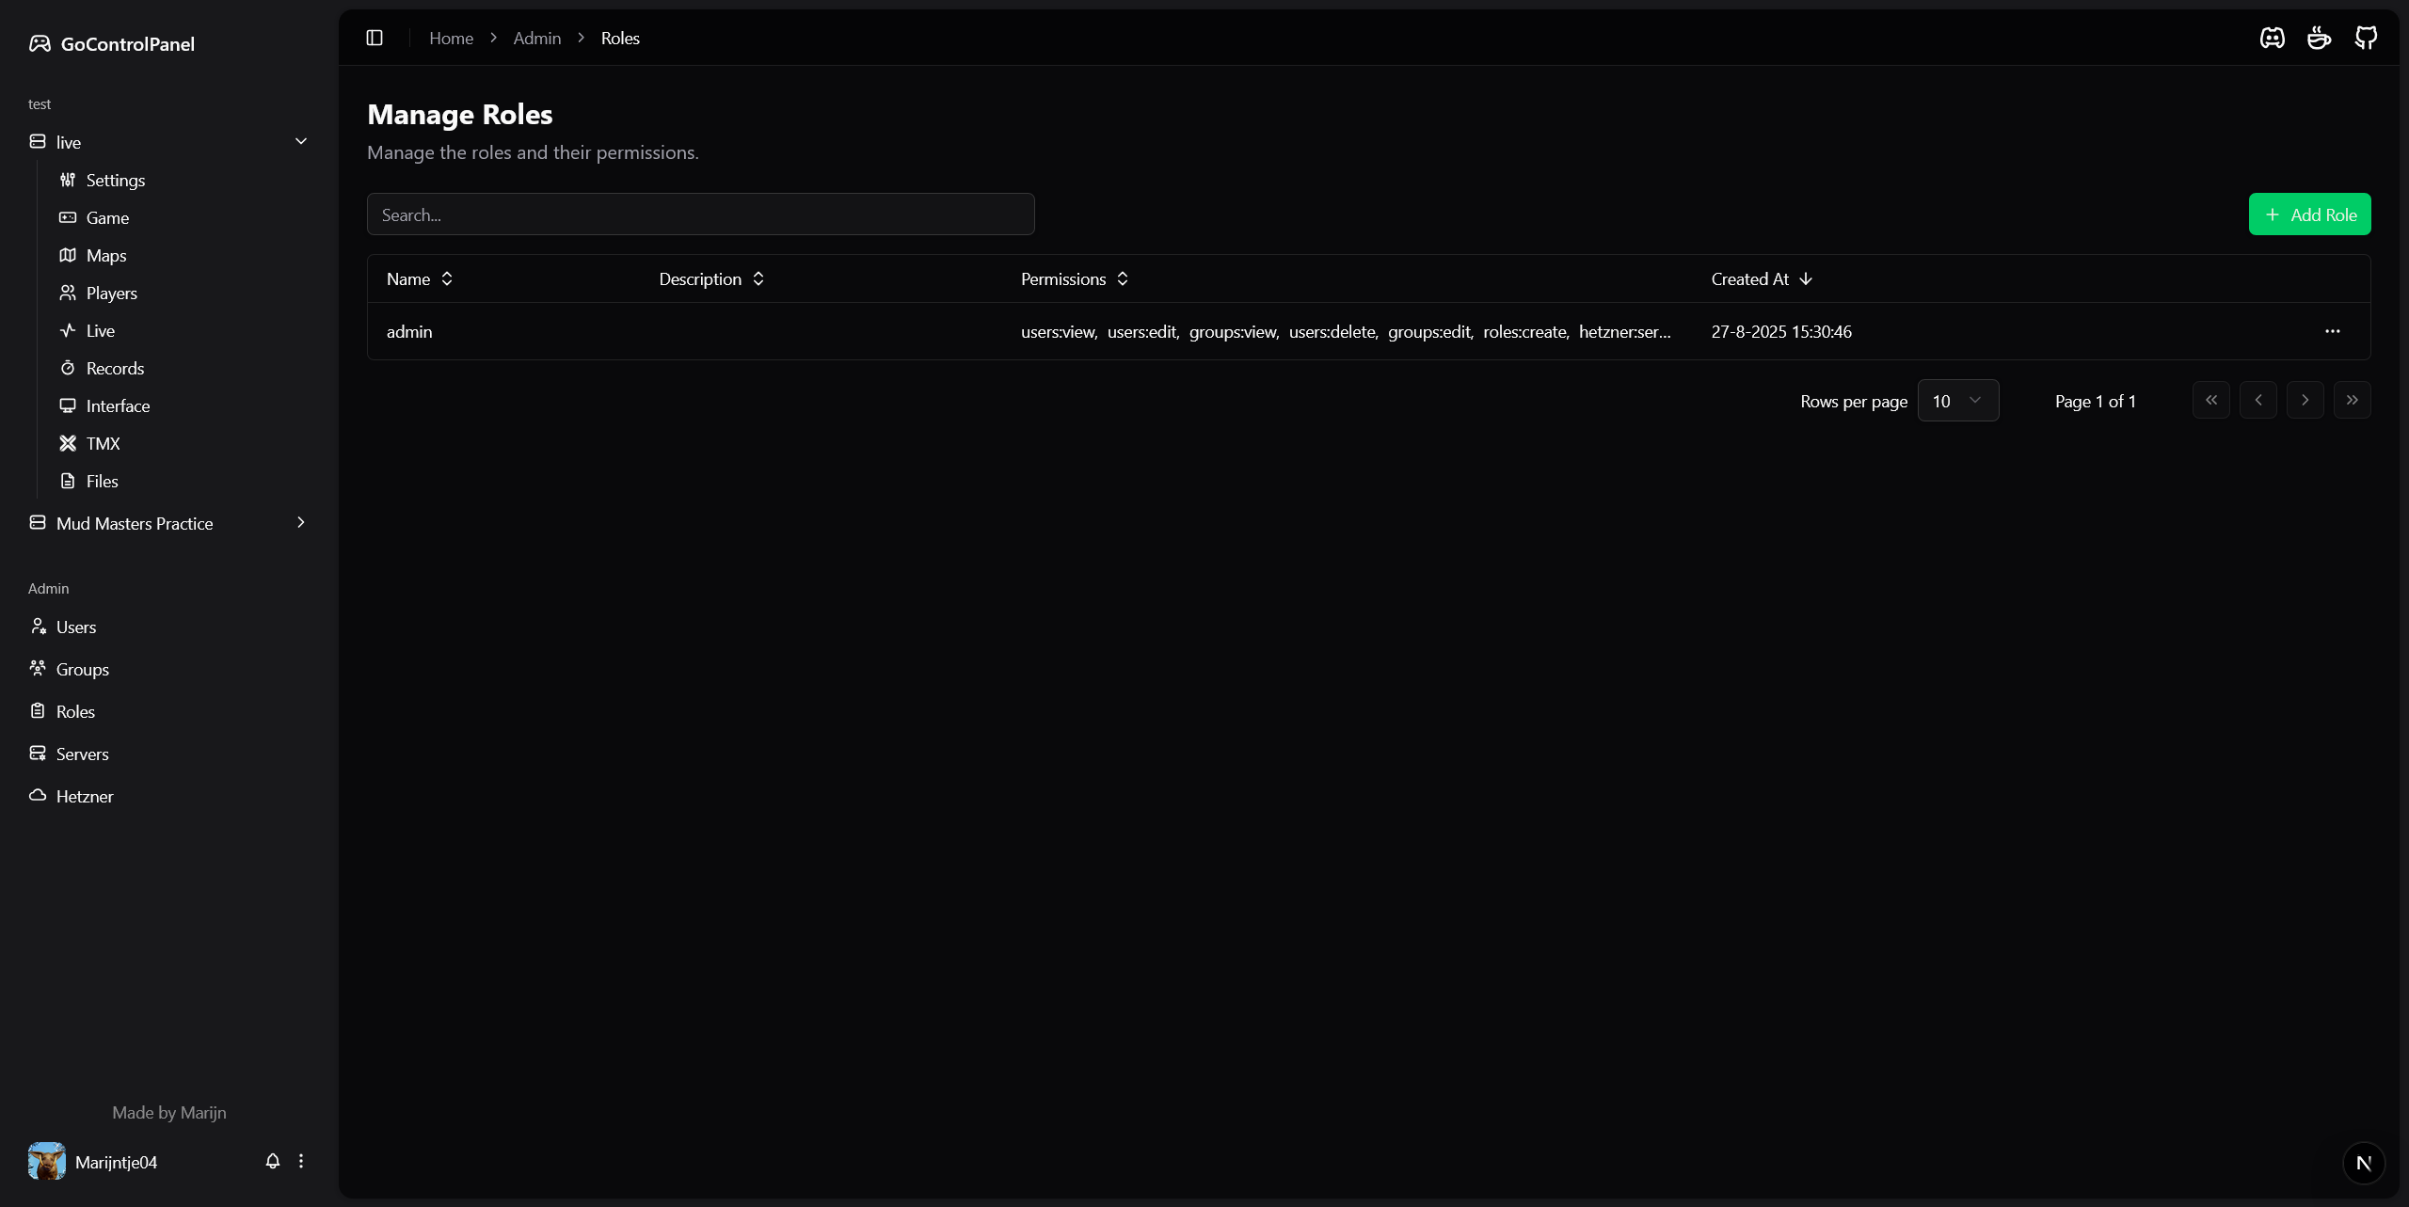Open Rows per page dropdown
Screen dimensions: 2409x1207
click(1957, 401)
